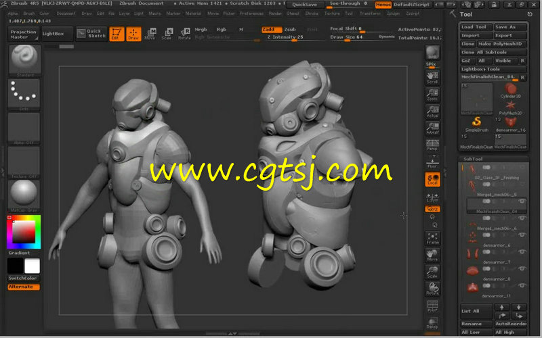Enable Zsub mode
Screen dimensions: 542x338
point(290,30)
